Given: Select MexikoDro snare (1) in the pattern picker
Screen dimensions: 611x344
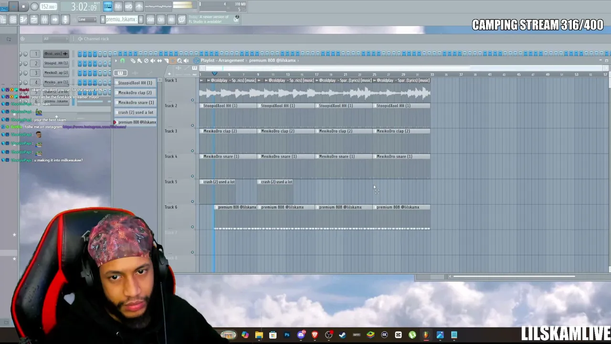Looking at the screenshot, I should 135,103.
